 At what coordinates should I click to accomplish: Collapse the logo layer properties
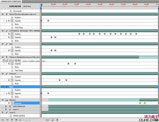coord(3,87)
